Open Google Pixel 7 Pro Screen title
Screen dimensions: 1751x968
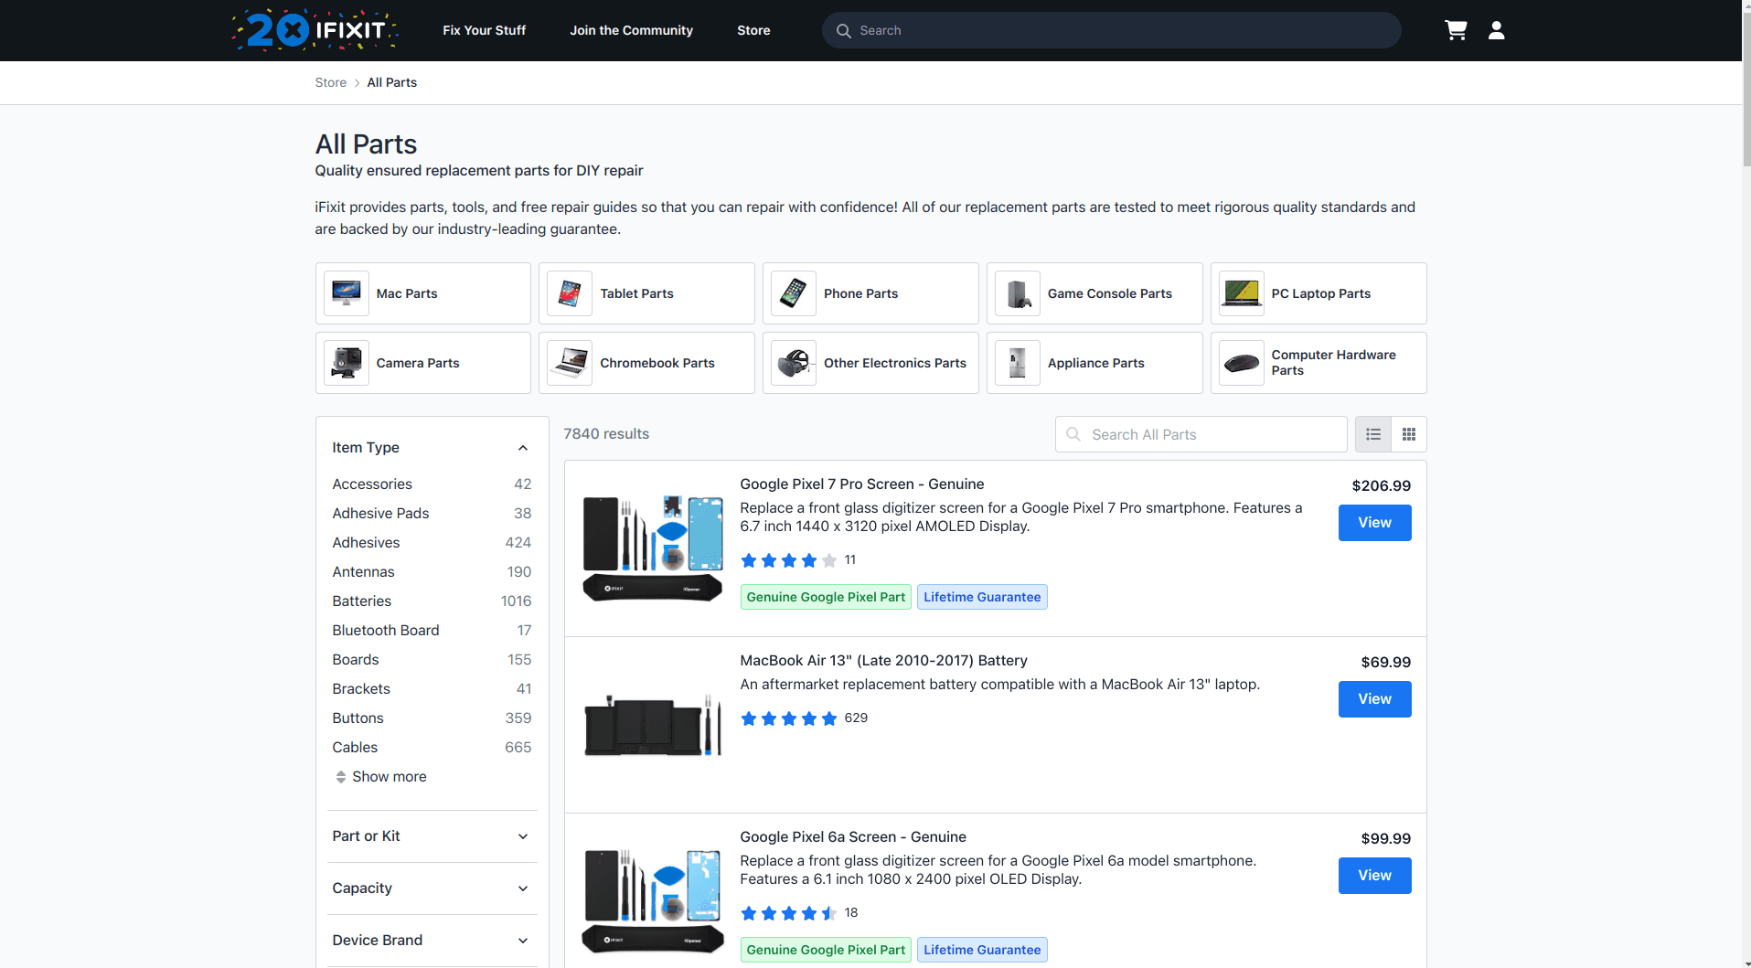(x=861, y=484)
